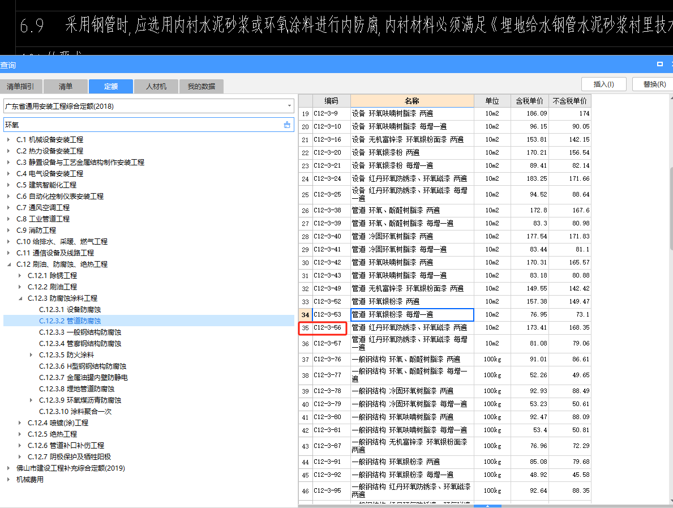Click the 单位 column header
Image resolution: width=673 pixels, height=508 pixels.
pyautogui.click(x=492, y=101)
